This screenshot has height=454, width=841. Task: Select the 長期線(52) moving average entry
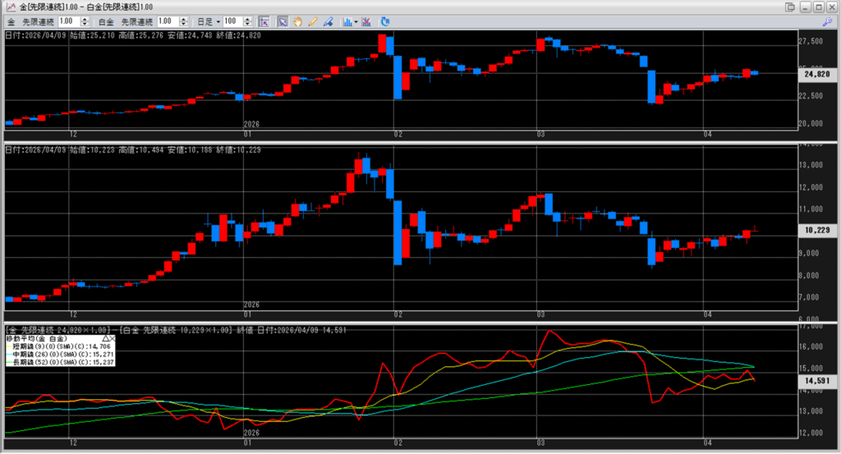[63, 362]
